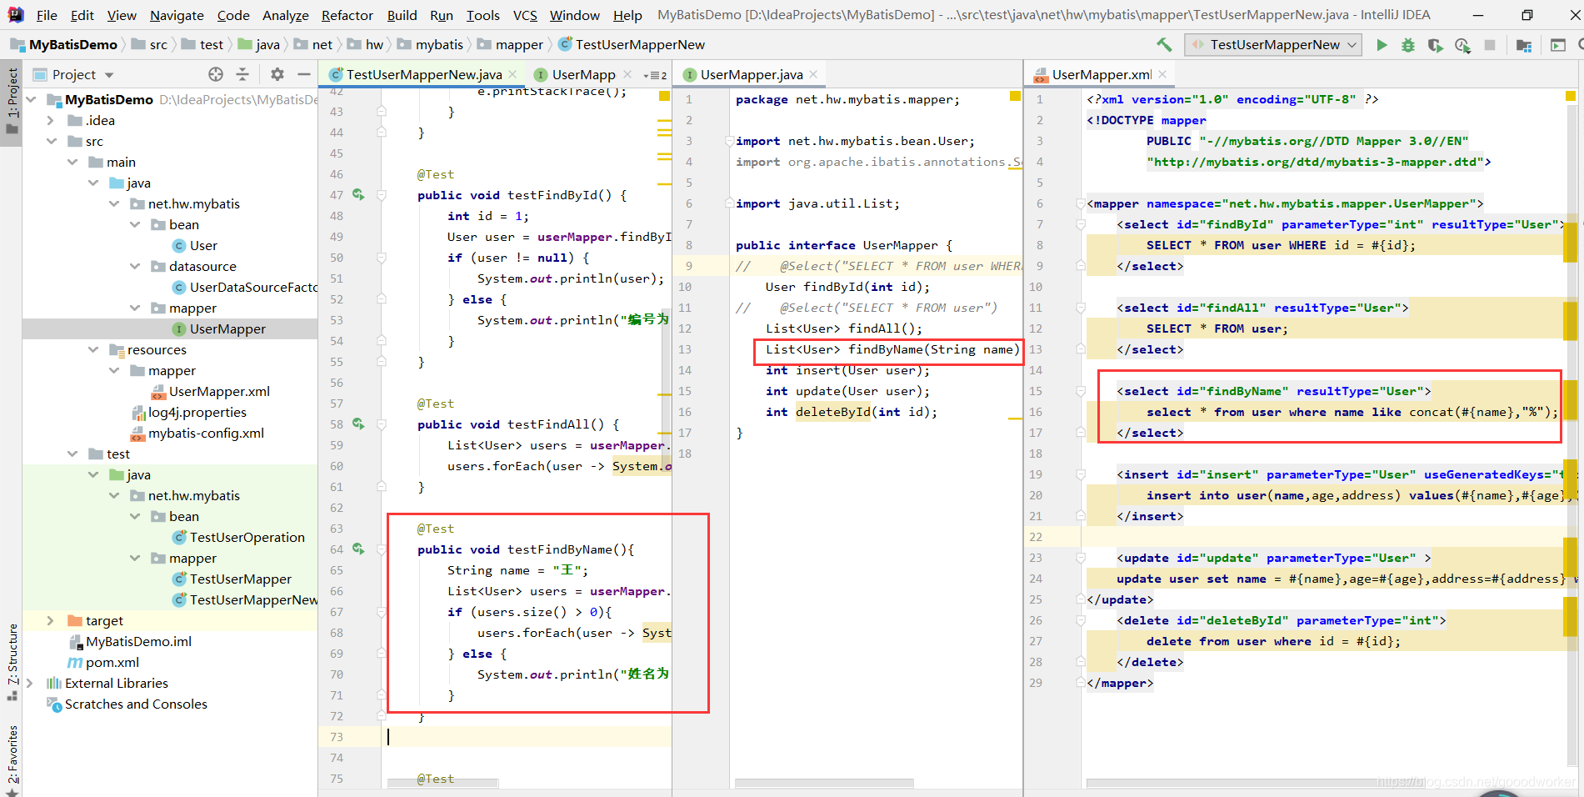Select log4j.properties file

(x=189, y=412)
